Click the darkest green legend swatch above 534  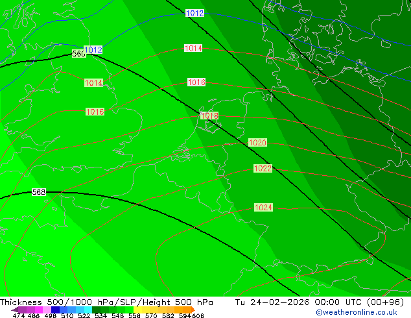[x=96, y=310]
